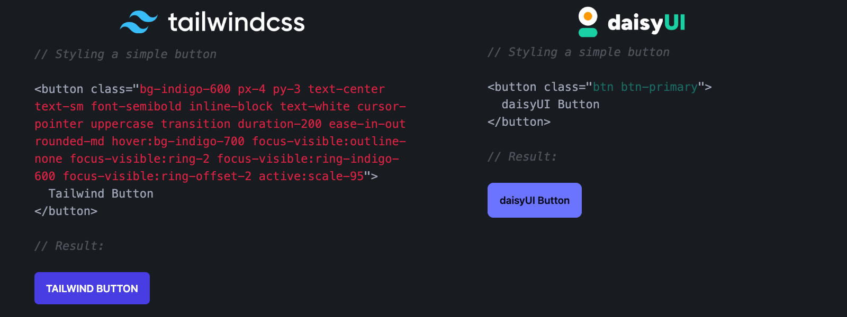Click the daisyUI Result comment

[522, 156]
